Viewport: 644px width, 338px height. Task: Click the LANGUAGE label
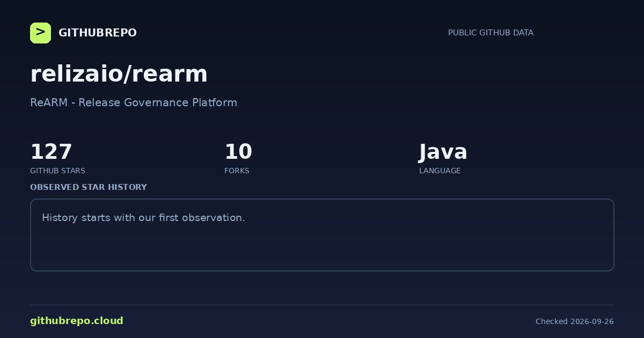coord(440,171)
